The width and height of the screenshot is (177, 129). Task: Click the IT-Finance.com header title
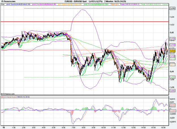point(8,1)
